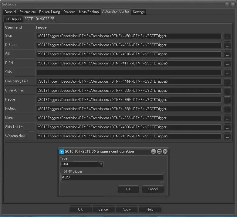Open the DTMF type combo box

coord(80,164)
